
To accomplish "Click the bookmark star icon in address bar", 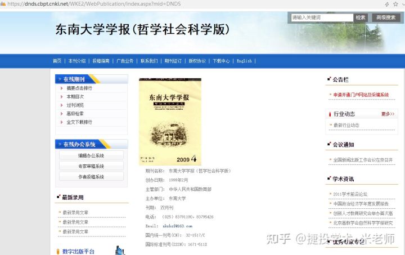I will point(395,4).
